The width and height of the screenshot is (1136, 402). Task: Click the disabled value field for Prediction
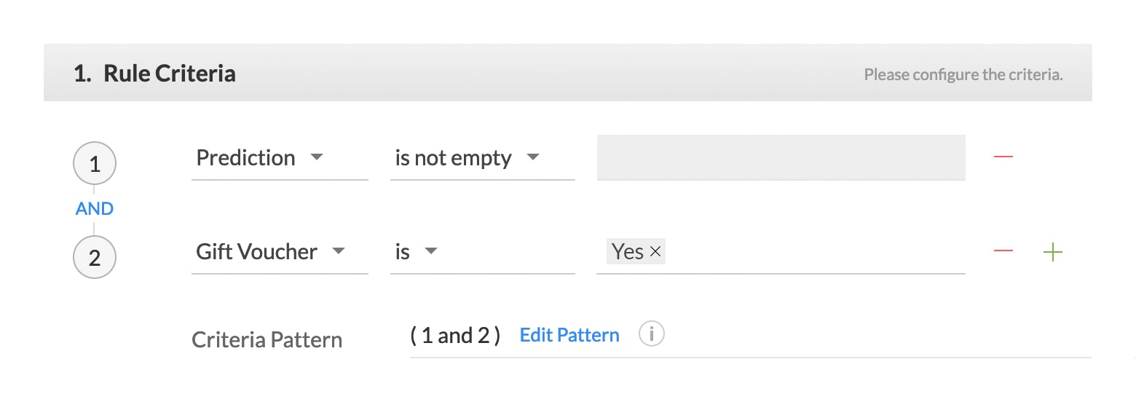click(x=781, y=157)
